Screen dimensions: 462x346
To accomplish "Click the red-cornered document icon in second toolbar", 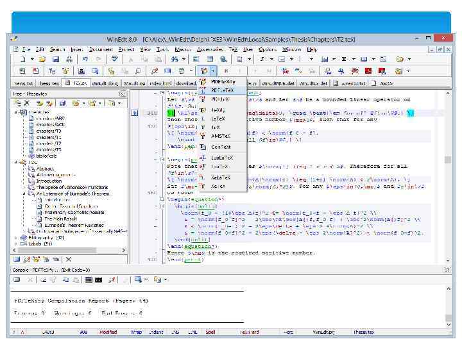I will click(x=36, y=71).
